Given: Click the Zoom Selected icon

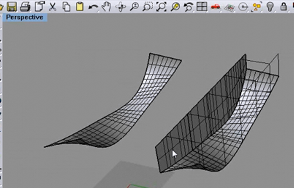Looking at the screenshot, I should 175,6.
